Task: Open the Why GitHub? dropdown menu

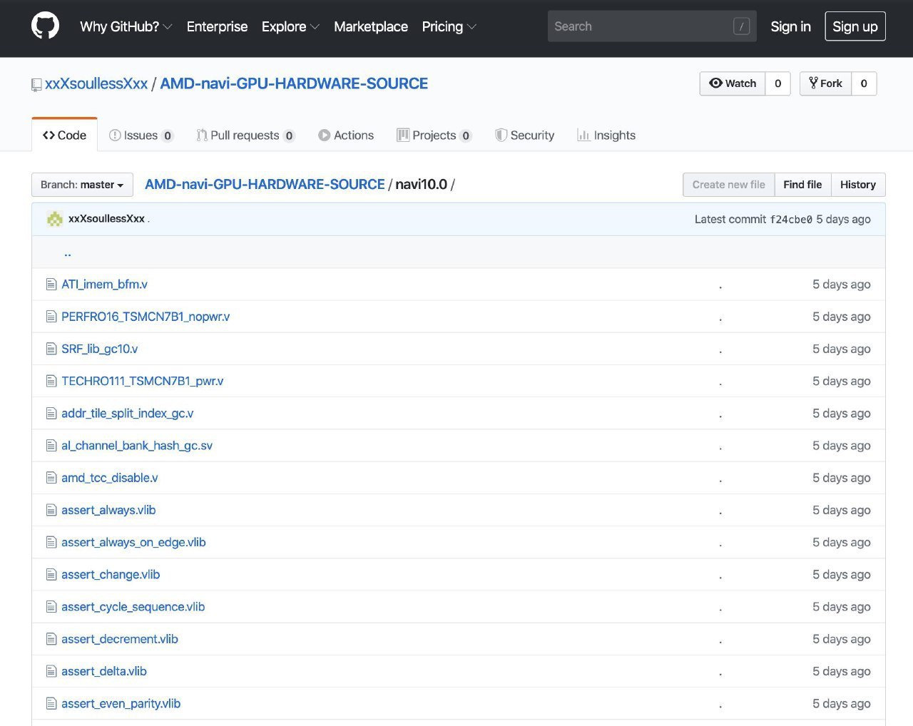Action: [126, 26]
